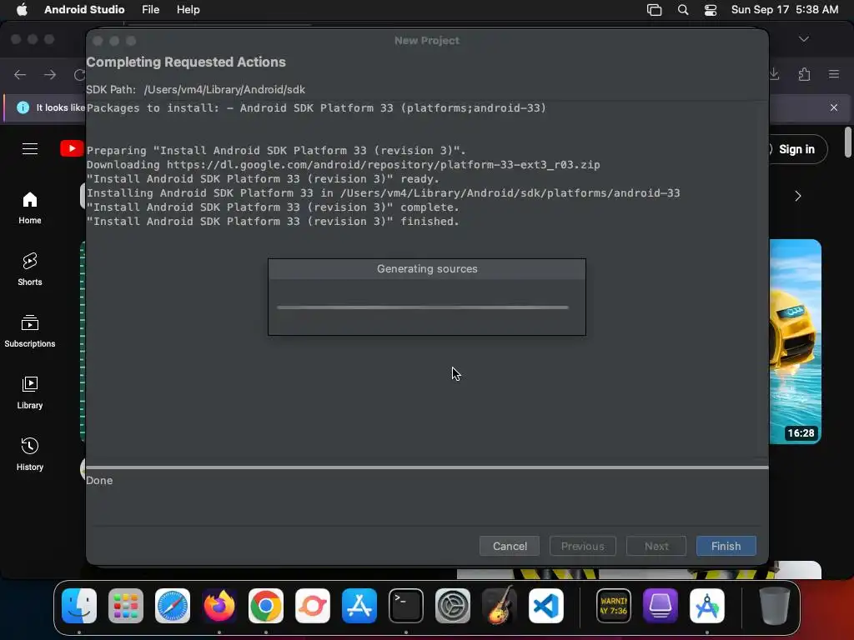This screenshot has width=854, height=640.
Task: Click the Downloading URL log line
Action: pyautogui.click(x=343, y=164)
